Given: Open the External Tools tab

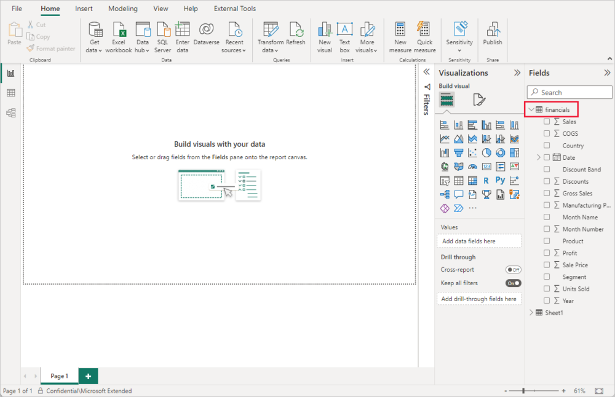Looking at the screenshot, I should 234,9.
